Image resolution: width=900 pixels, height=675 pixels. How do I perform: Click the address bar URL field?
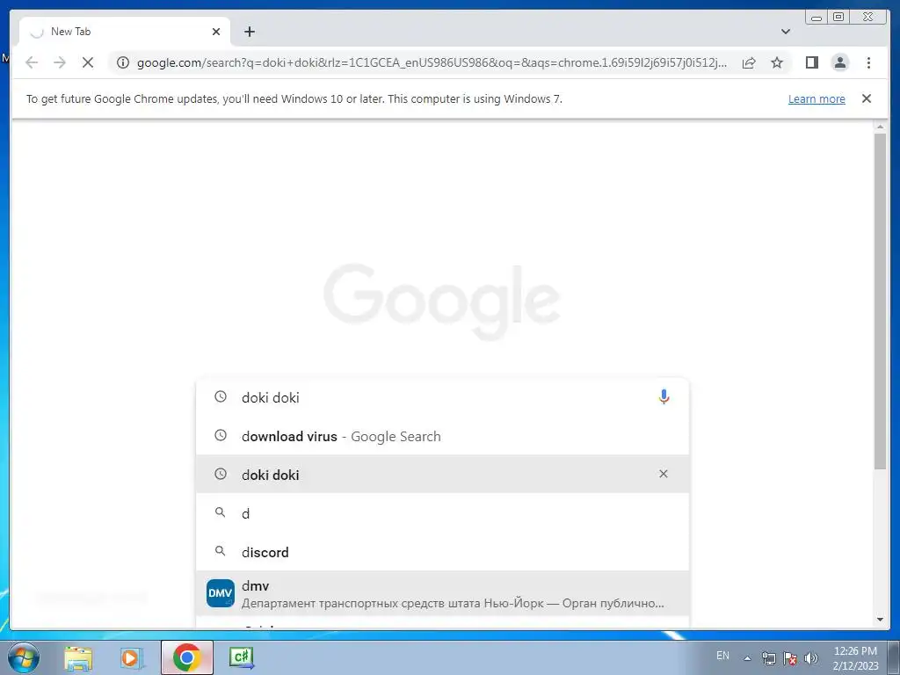[432, 62]
